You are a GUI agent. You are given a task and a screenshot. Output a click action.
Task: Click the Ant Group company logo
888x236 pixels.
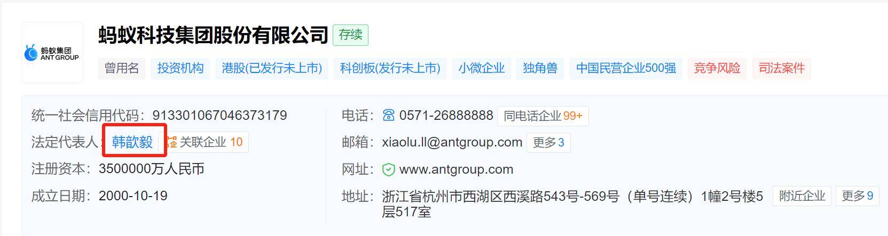click(x=52, y=53)
